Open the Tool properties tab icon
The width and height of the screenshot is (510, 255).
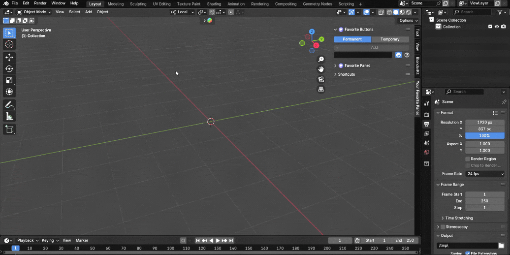coord(427,103)
